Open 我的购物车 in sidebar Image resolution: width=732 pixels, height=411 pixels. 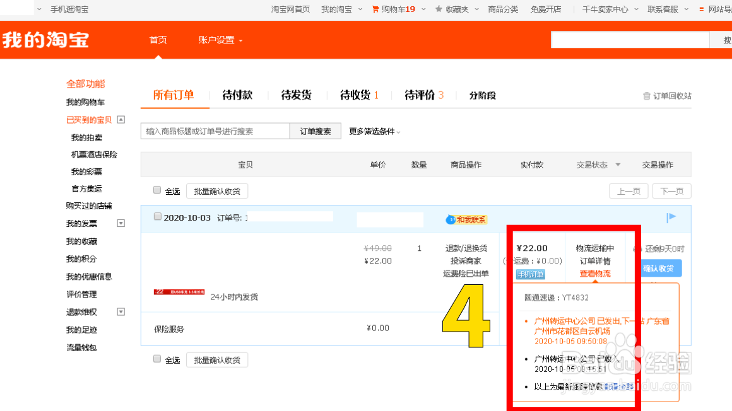pyautogui.click(x=85, y=102)
